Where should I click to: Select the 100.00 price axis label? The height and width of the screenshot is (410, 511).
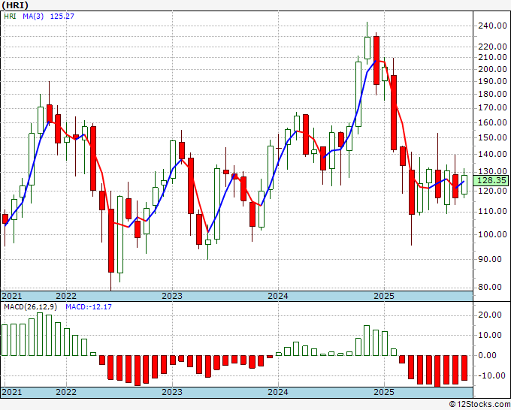[x=492, y=234]
